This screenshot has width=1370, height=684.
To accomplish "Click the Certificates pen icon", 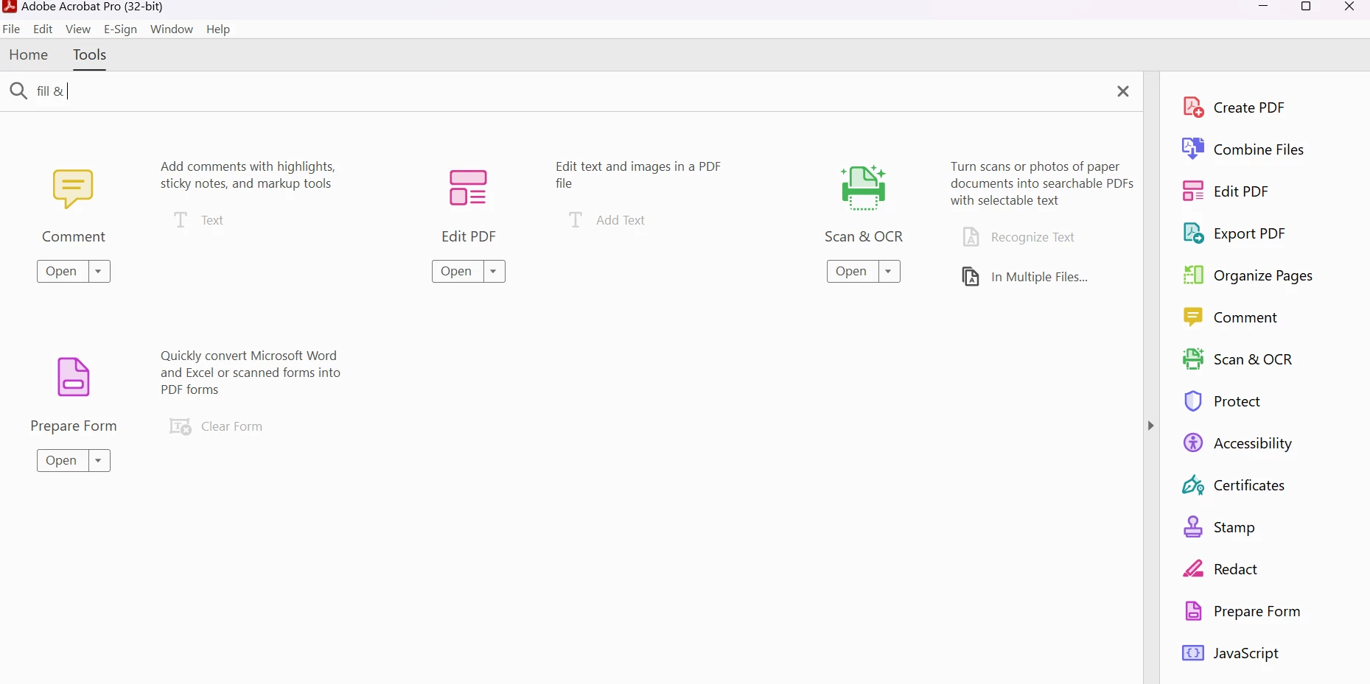I will click(1193, 485).
